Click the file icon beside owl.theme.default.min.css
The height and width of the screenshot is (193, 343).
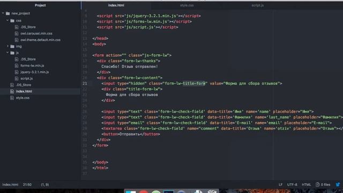click(x=17, y=40)
